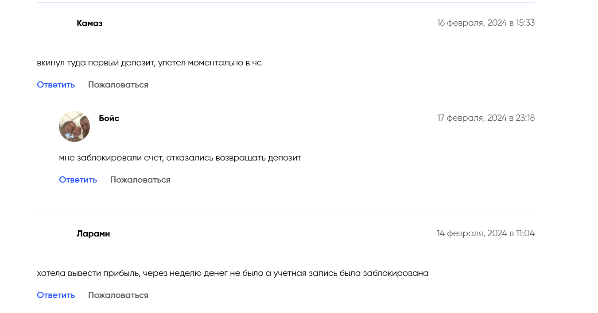Click the divider line above Ларами's comment
The image size is (598, 313).
[286, 213]
